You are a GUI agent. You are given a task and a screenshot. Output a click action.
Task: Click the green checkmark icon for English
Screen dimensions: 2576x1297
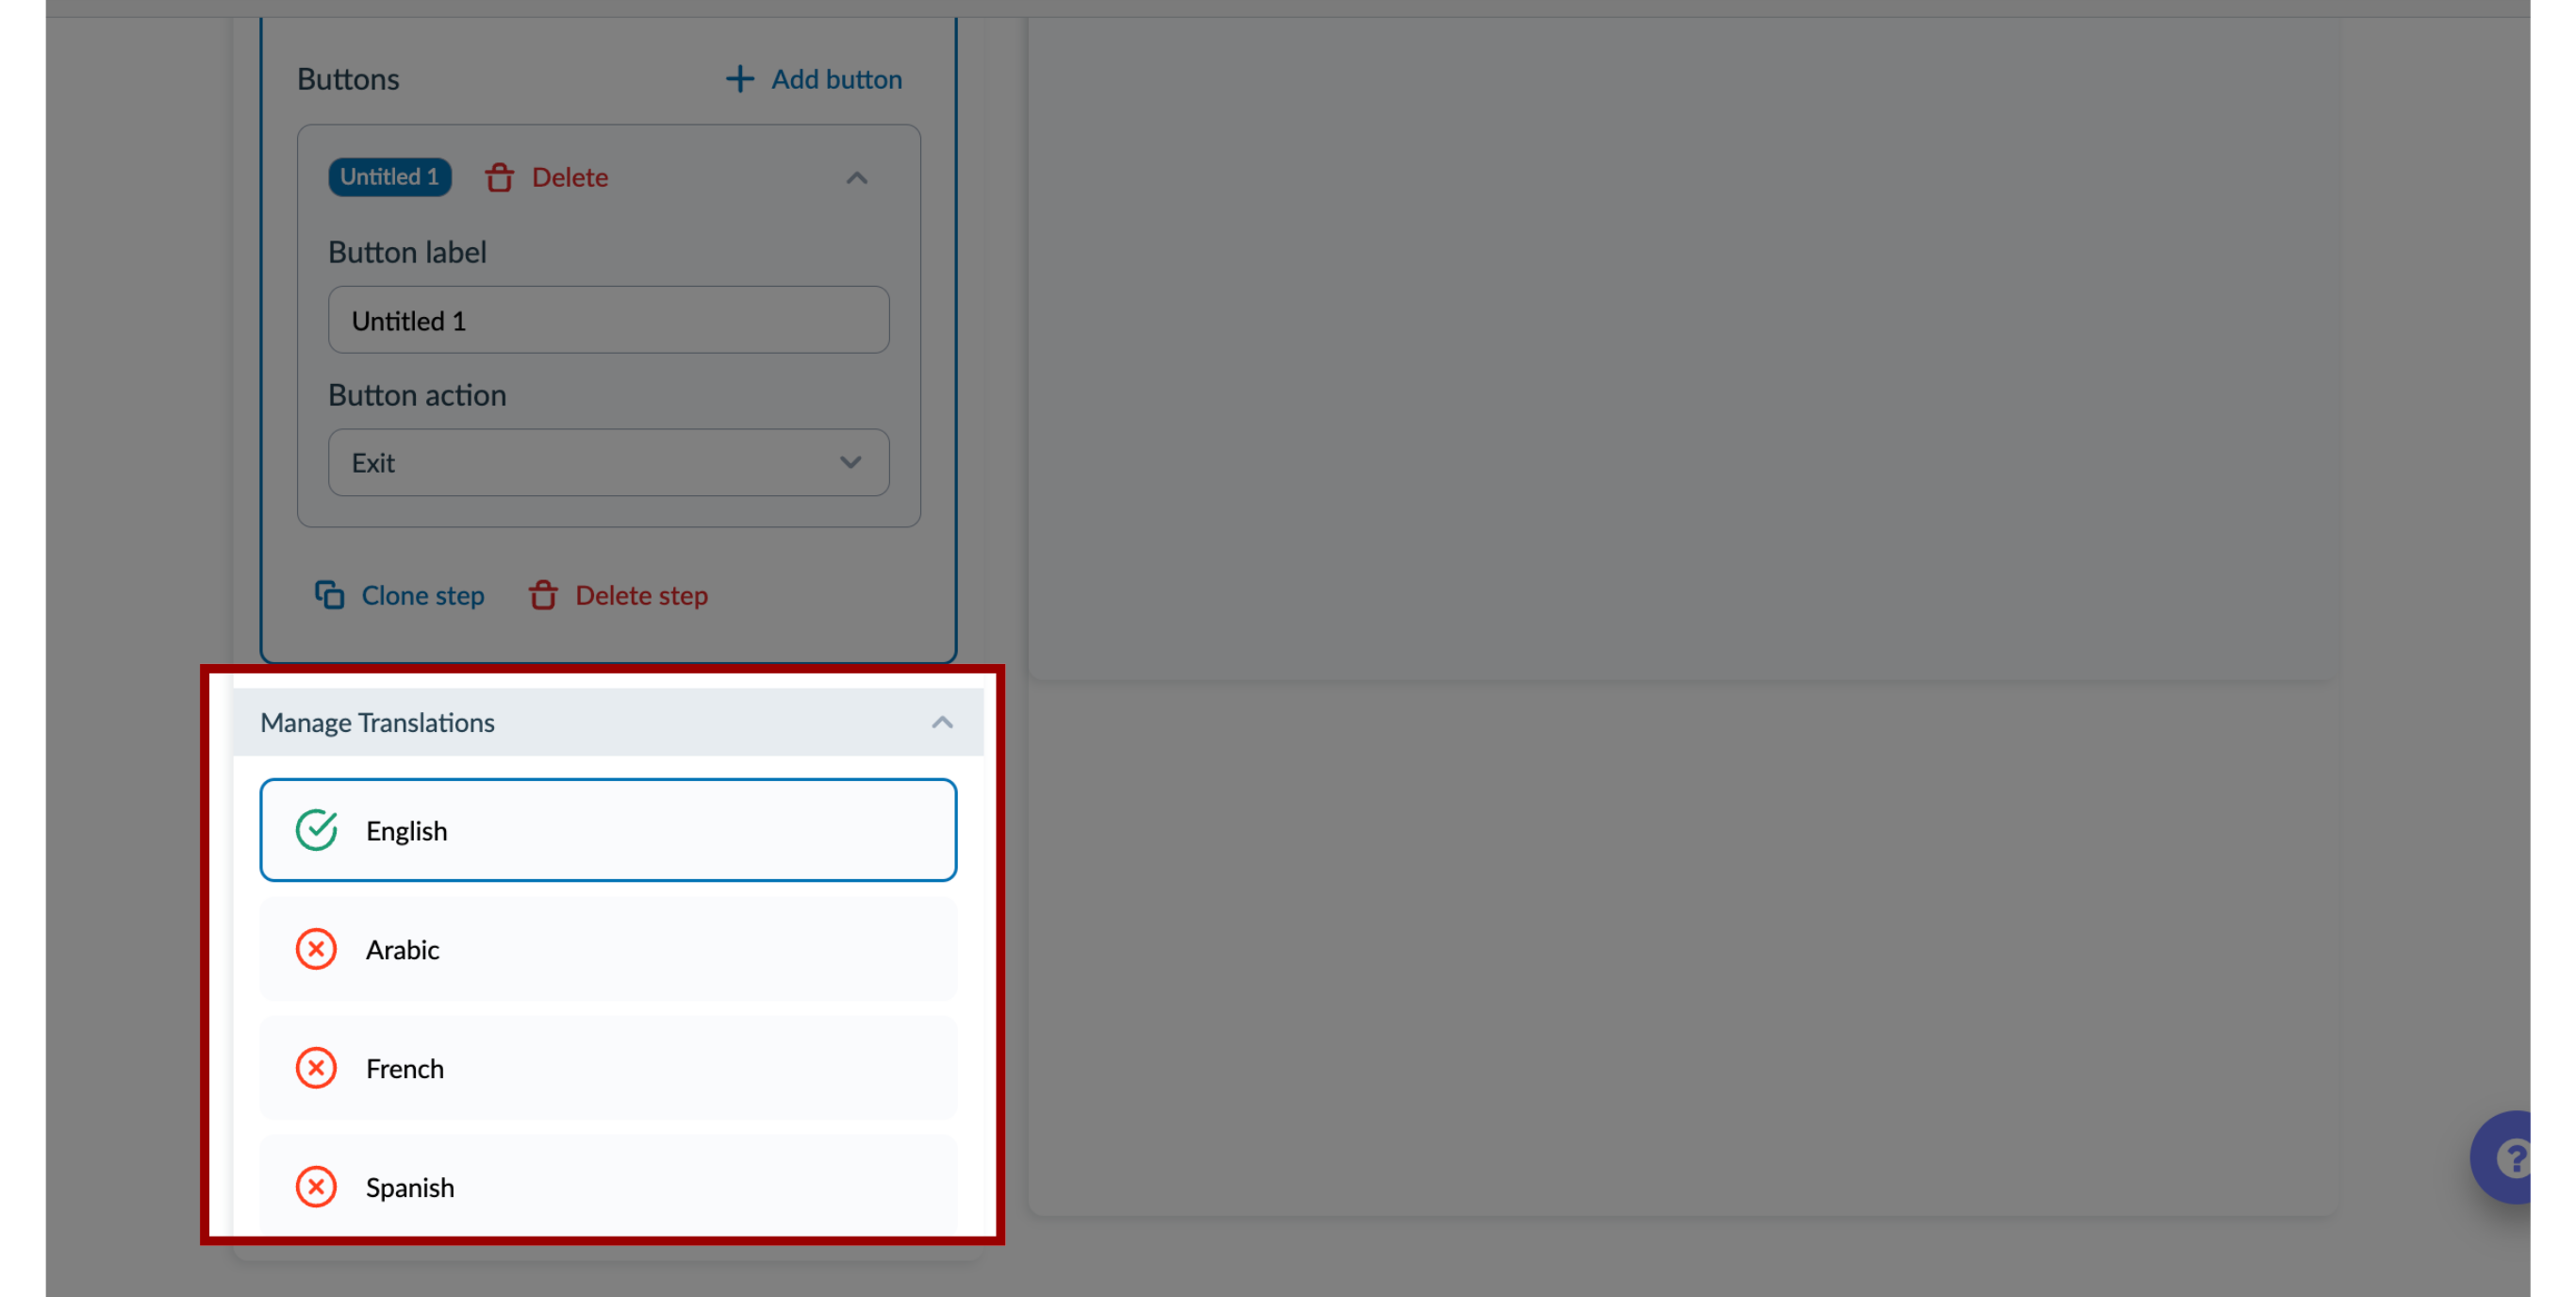pos(316,830)
